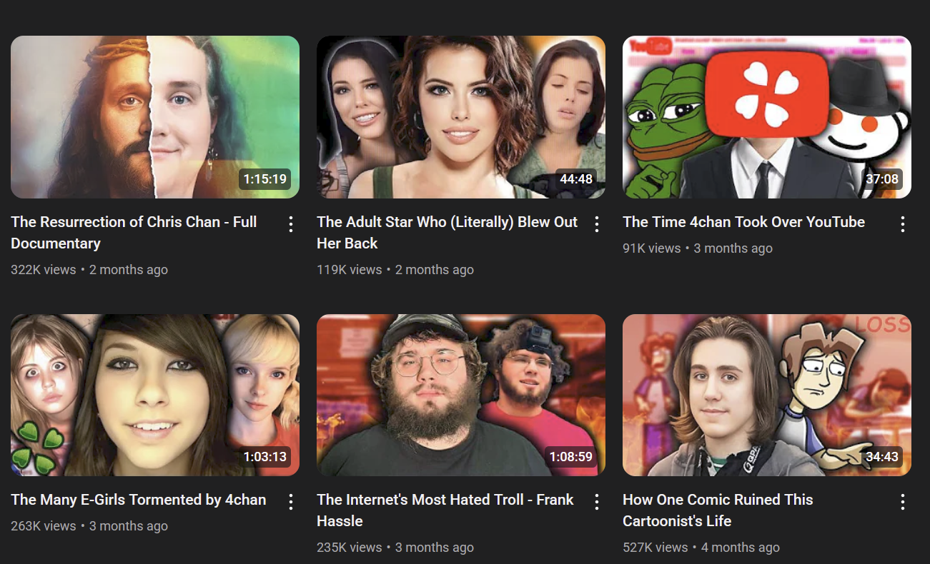Open more actions for Adult Star video
The image size is (930, 564).
(x=597, y=224)
